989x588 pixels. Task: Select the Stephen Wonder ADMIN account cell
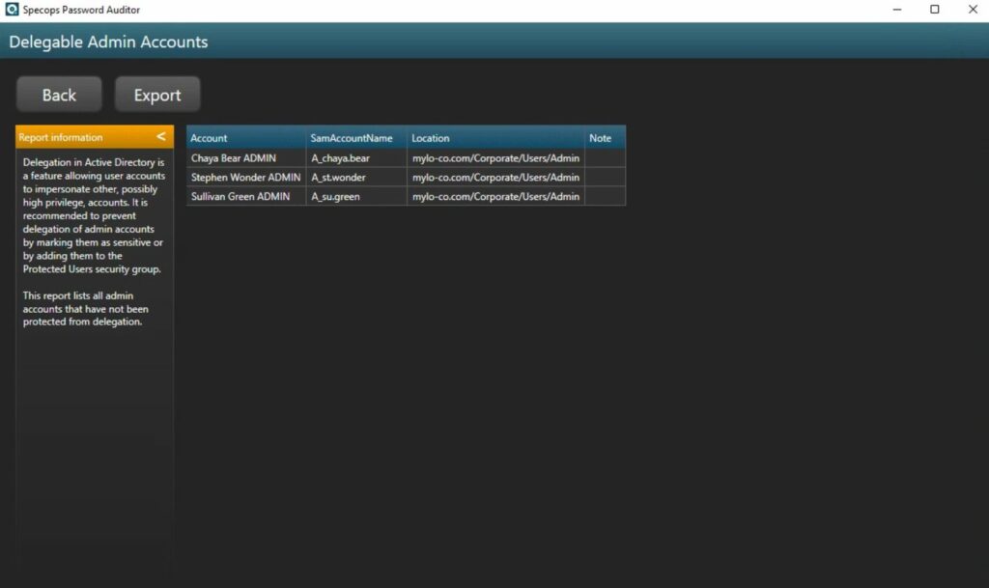pyautogui.click(x=246, y=177)
